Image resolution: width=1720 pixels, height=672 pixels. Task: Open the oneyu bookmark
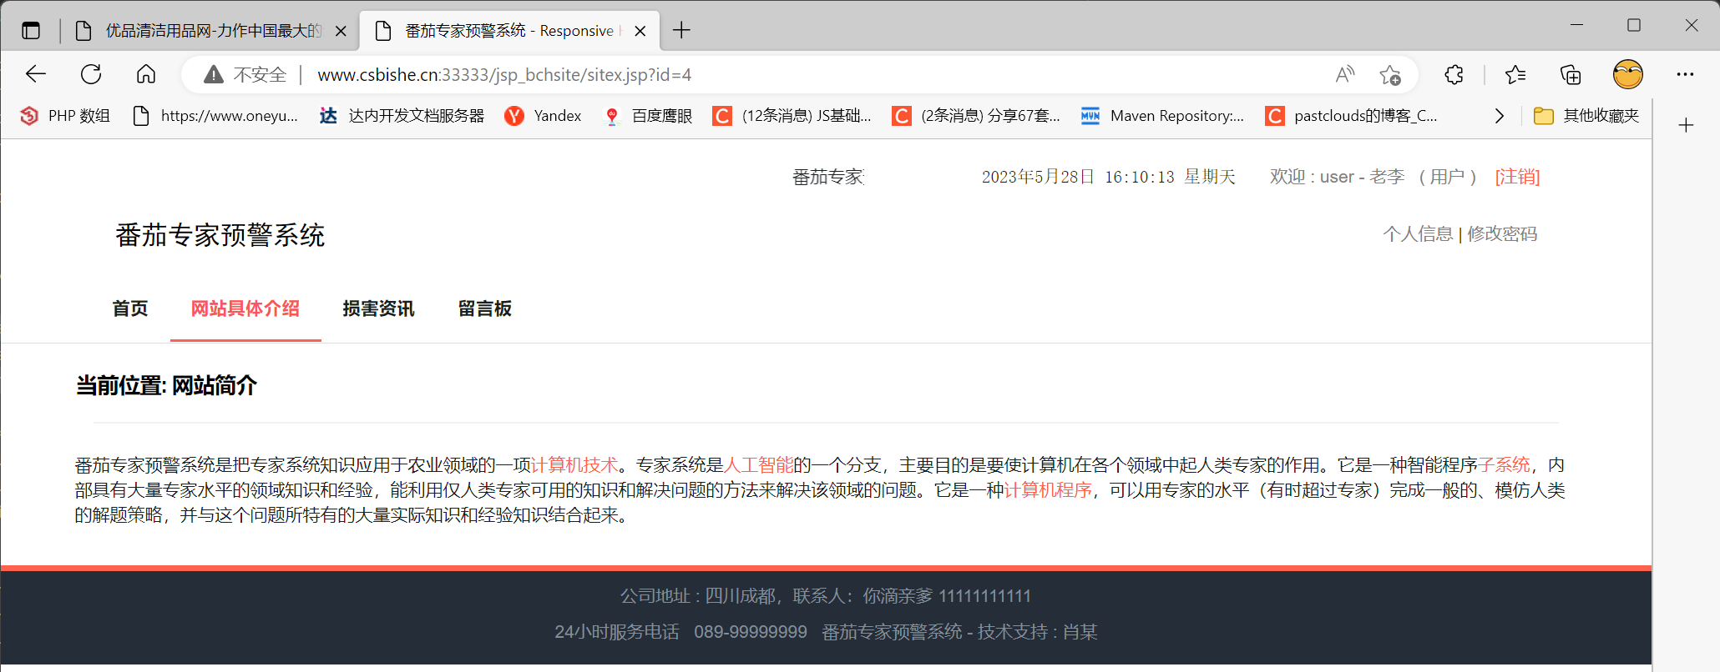(215, 116)
